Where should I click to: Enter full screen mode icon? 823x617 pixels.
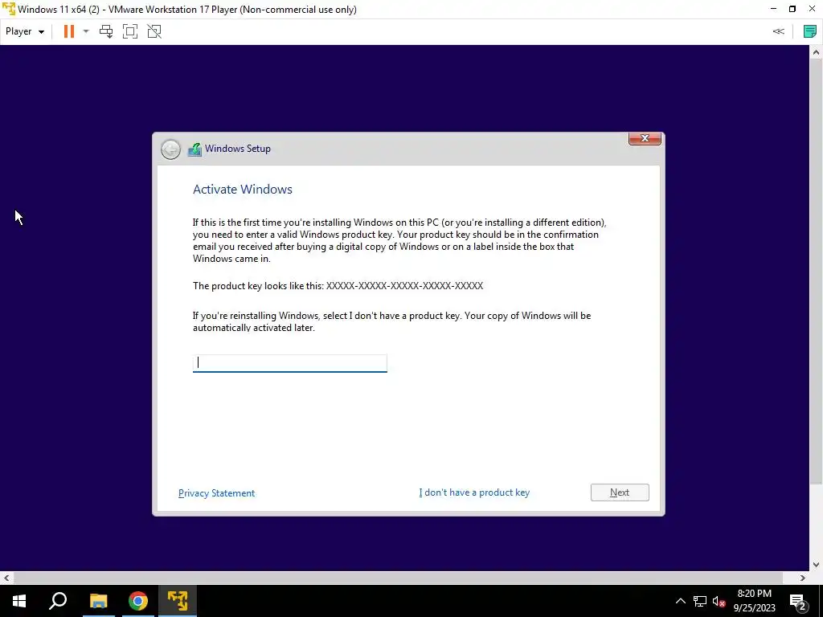pyautogui.click(x=130, y=31)
